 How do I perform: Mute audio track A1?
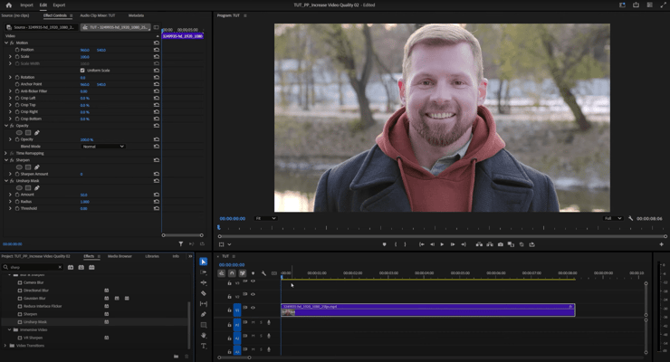click(253, 323)
